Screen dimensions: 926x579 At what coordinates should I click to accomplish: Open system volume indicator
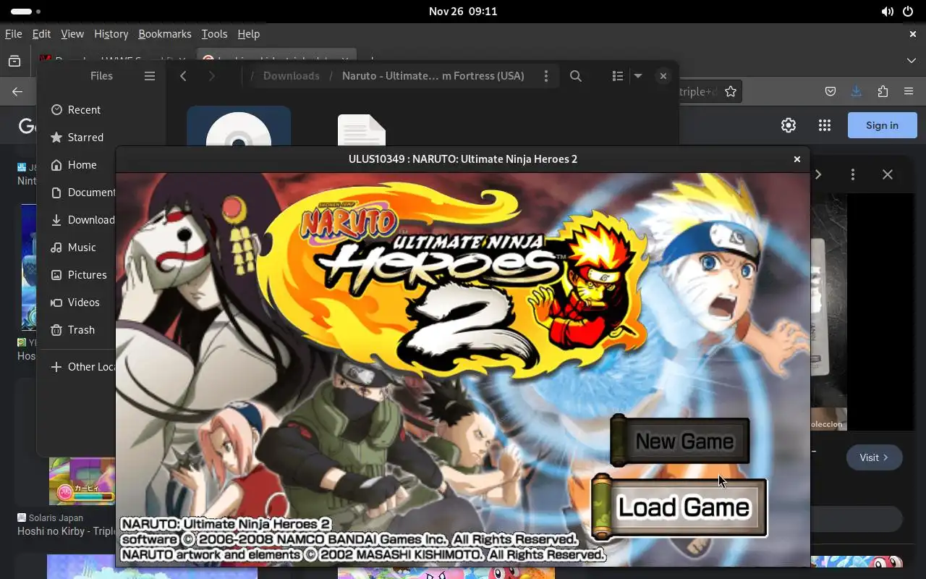(x=888, y=12)
